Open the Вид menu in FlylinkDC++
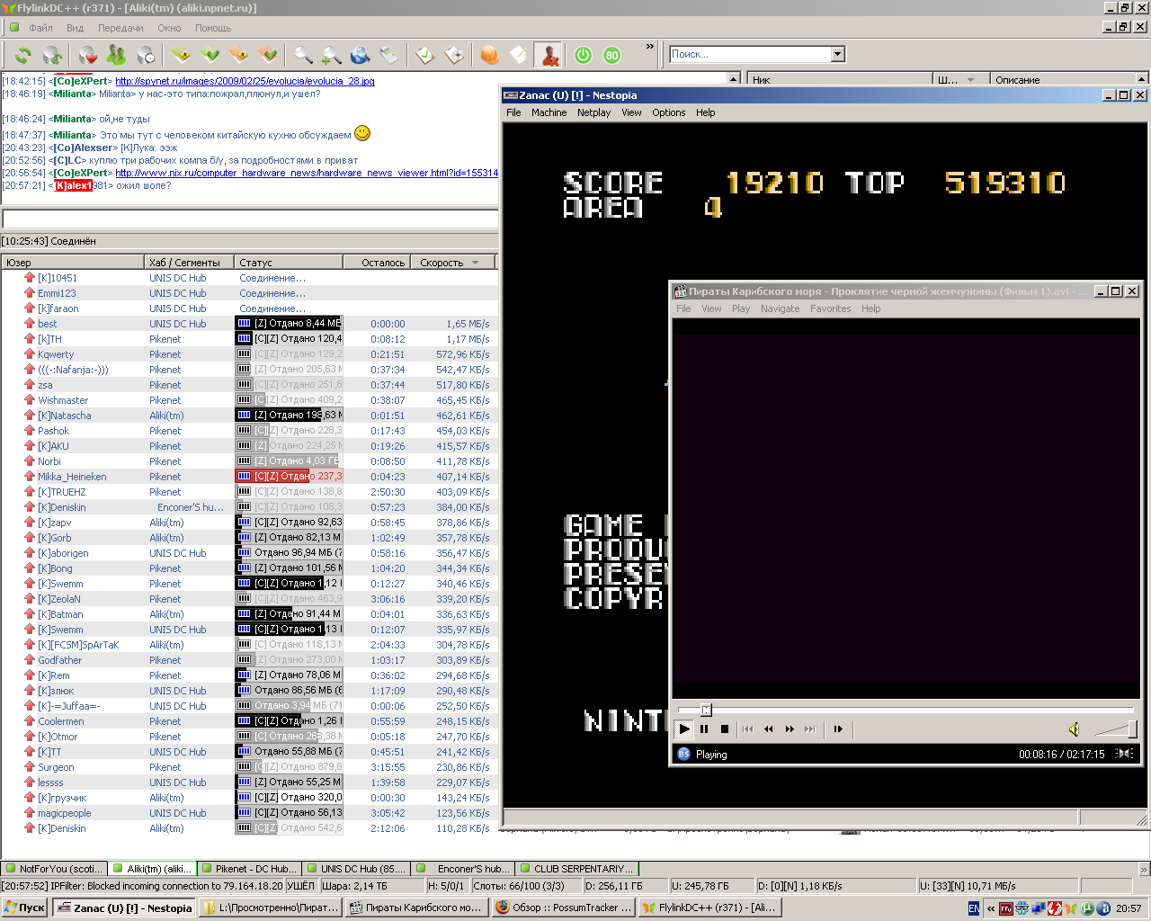 (75, 28)
